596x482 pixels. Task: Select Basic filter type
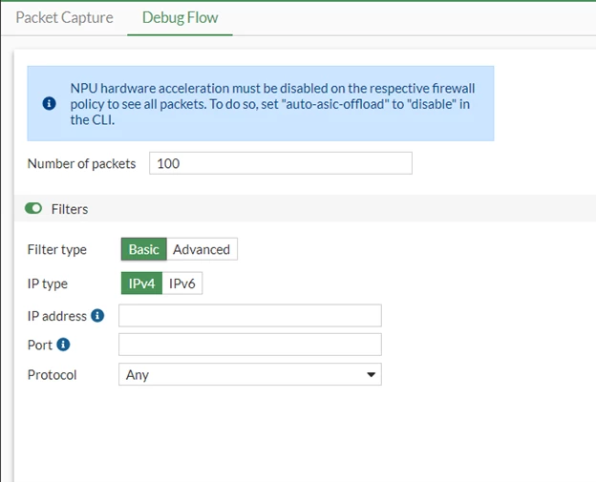143,249
